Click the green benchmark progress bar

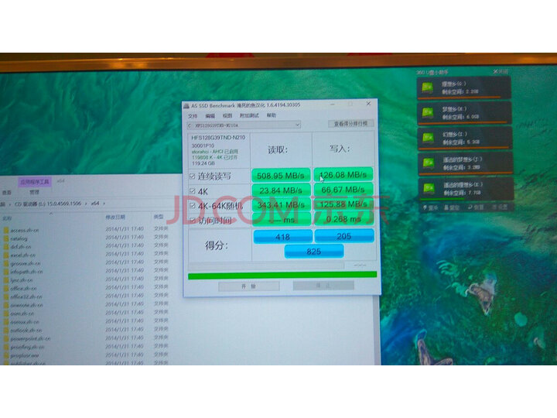(282, 276)
